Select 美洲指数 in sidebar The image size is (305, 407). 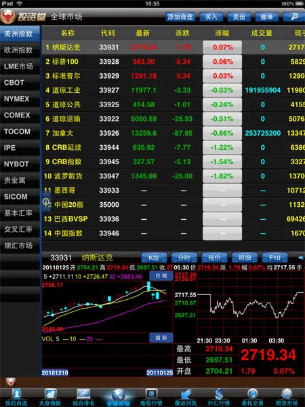pos(20,34)
